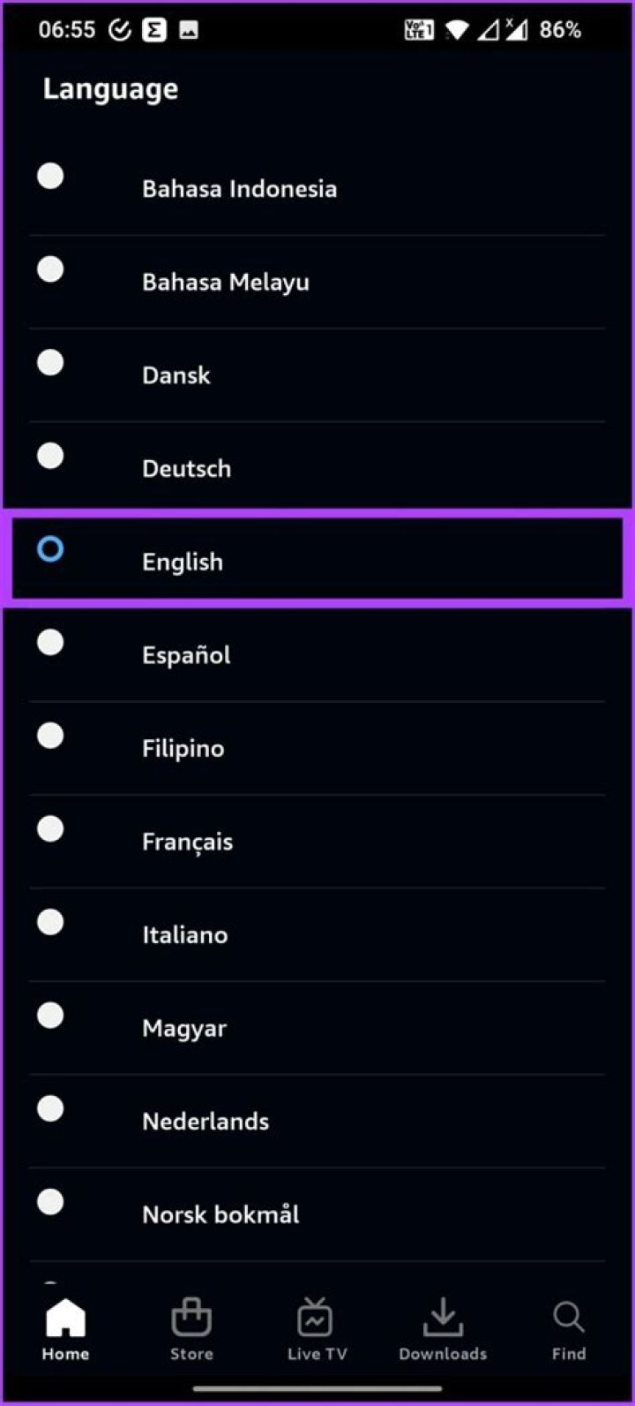
Task: Tap the Italiano language label
Action: coord(184,934)
